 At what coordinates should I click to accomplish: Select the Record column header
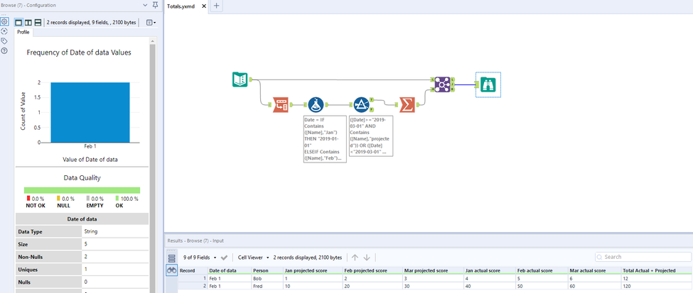coord(193,270)
